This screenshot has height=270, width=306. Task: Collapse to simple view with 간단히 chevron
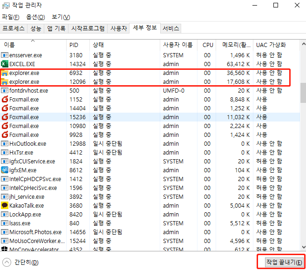tap(7, 262)
